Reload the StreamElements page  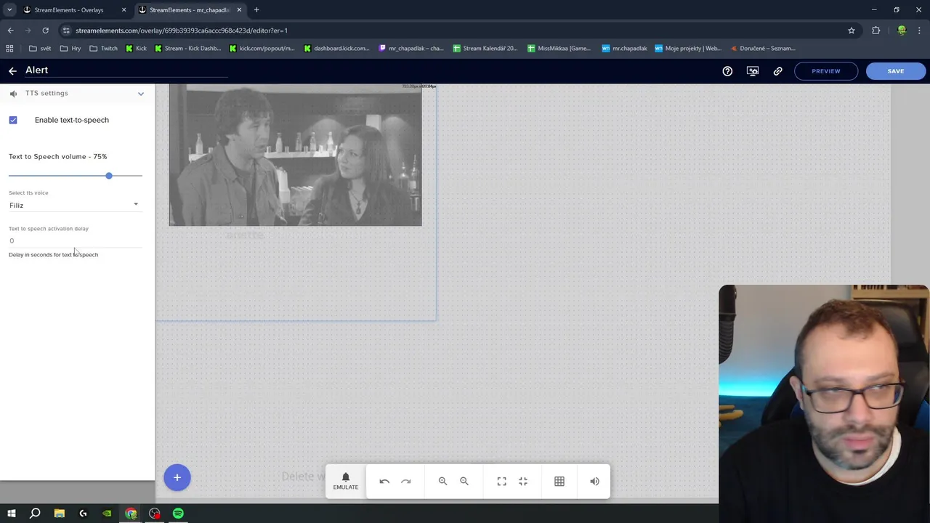(45, 31)
